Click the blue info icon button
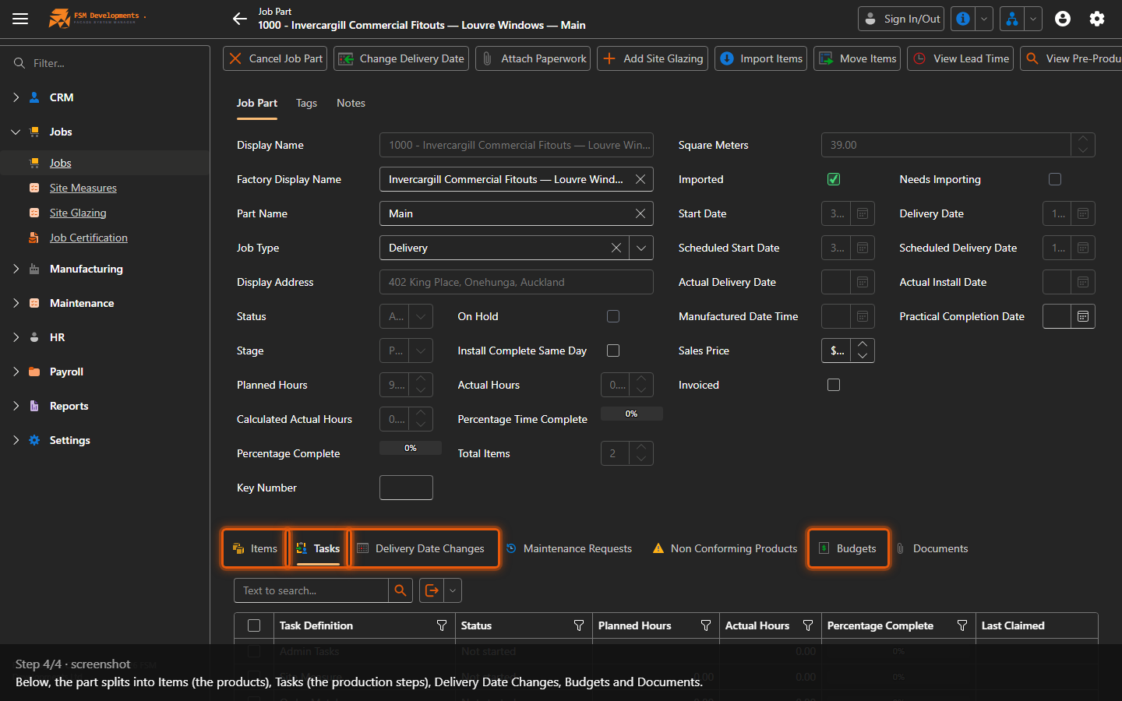The image size is (1122, 701). (x=963, y=19)
